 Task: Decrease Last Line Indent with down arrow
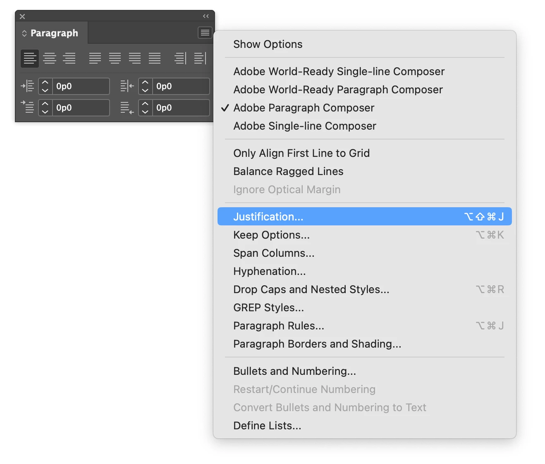145,112
